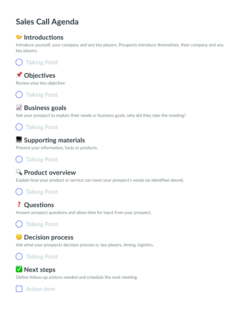Tick the Action item checkbox under Next steps
Image resolution: width=246 pixels, height=310 pixels.
(19, 289)
